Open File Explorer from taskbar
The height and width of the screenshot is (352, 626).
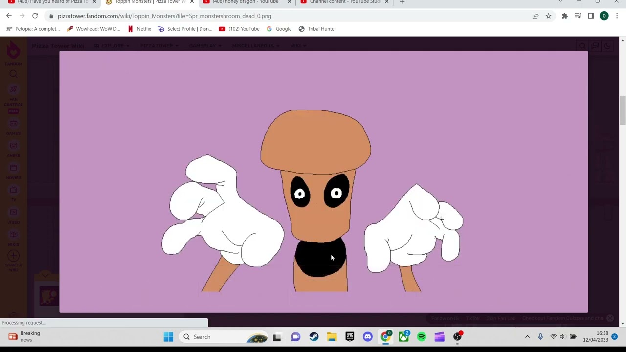(x=332, y=337)
